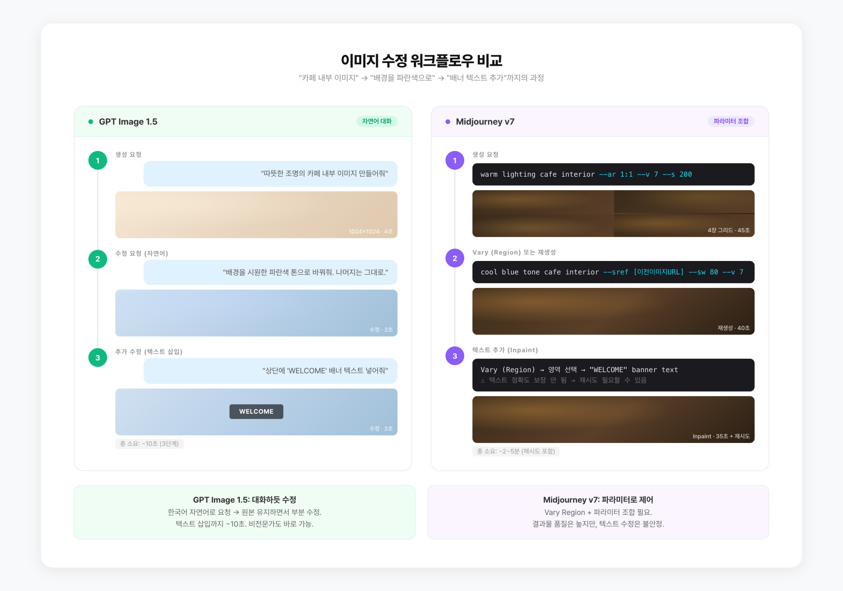Toggle the 파라미터 조합 badge
843x591 pixels.
731,121
